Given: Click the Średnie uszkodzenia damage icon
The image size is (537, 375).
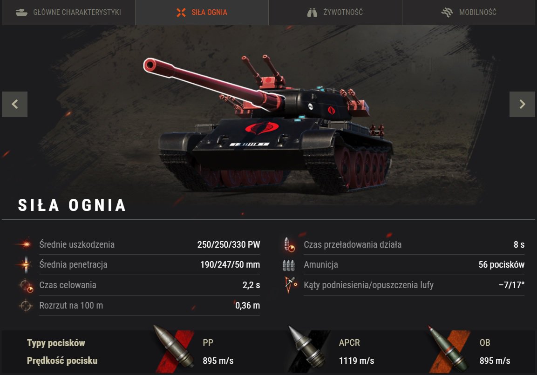Looking at the screenshot, I should 24,244.
